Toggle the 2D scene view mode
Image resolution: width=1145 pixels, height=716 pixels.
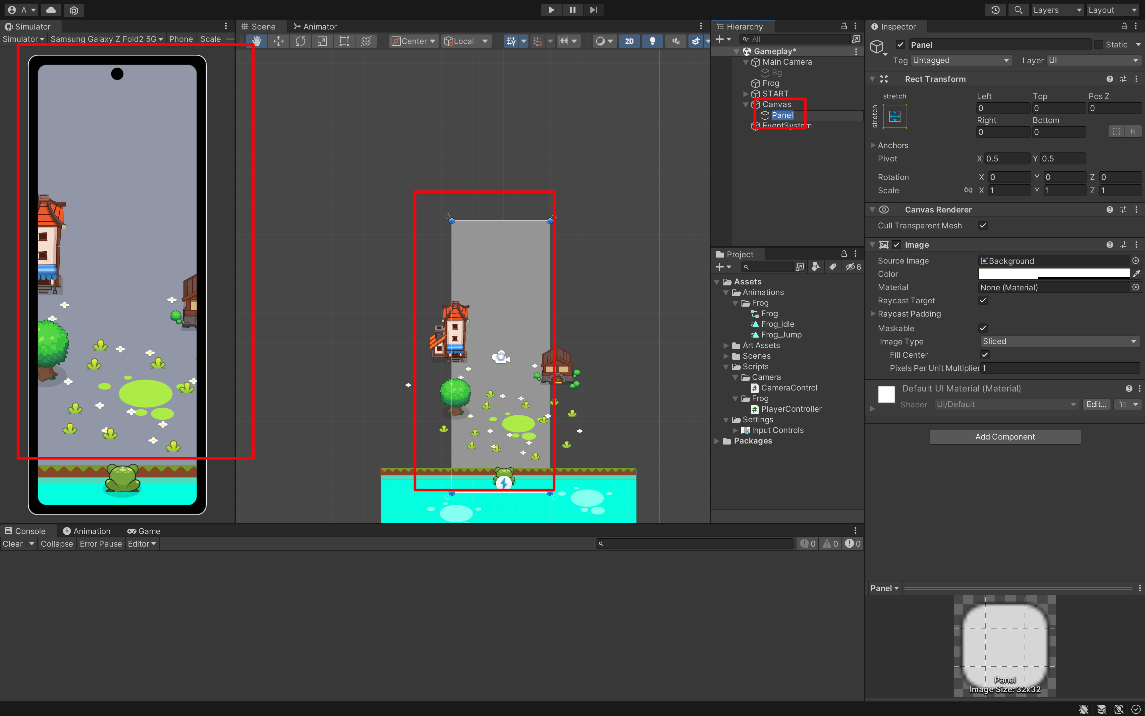tap(629, 41)
